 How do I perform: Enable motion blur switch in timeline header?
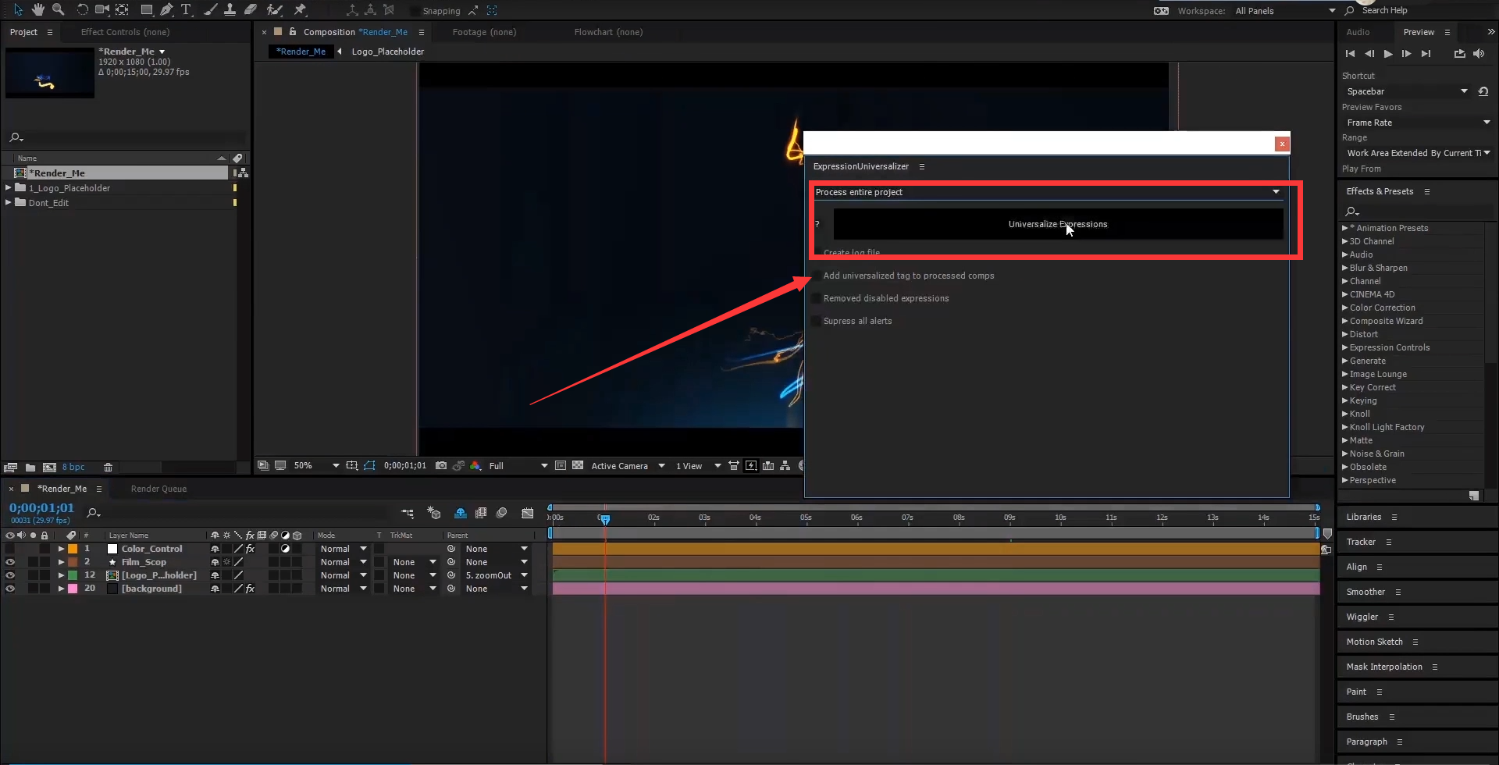coord(502,513)
